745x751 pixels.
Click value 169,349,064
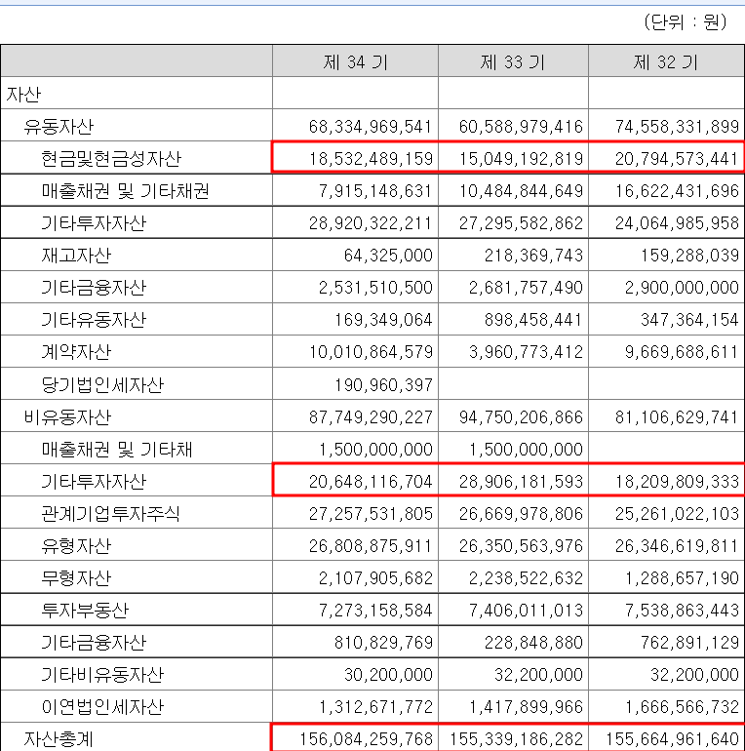(383, 320)
